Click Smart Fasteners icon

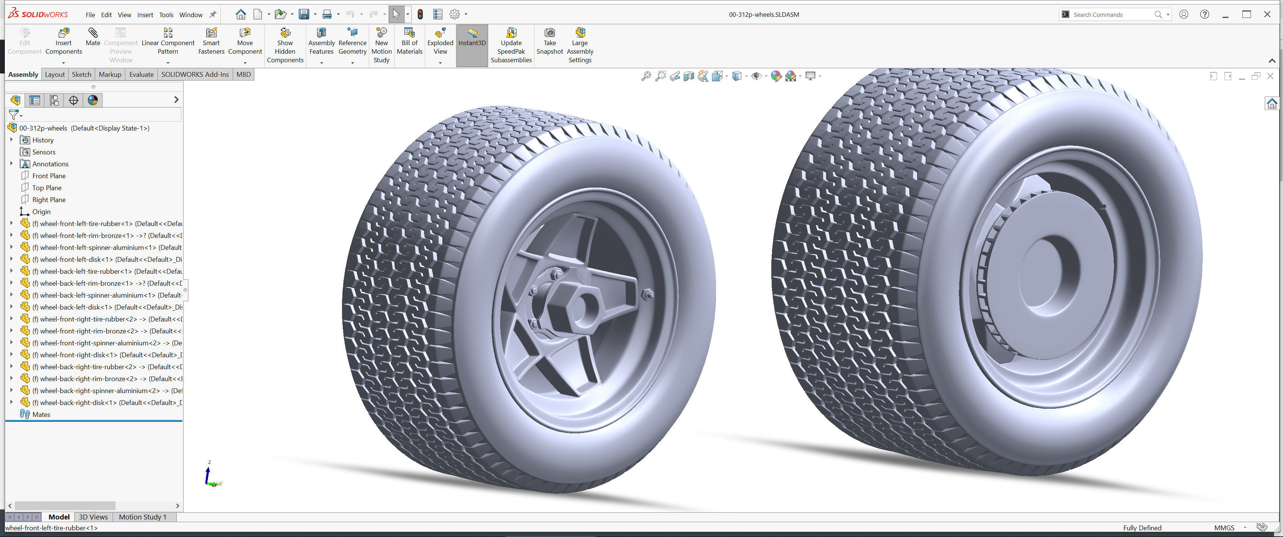[211, 33]
